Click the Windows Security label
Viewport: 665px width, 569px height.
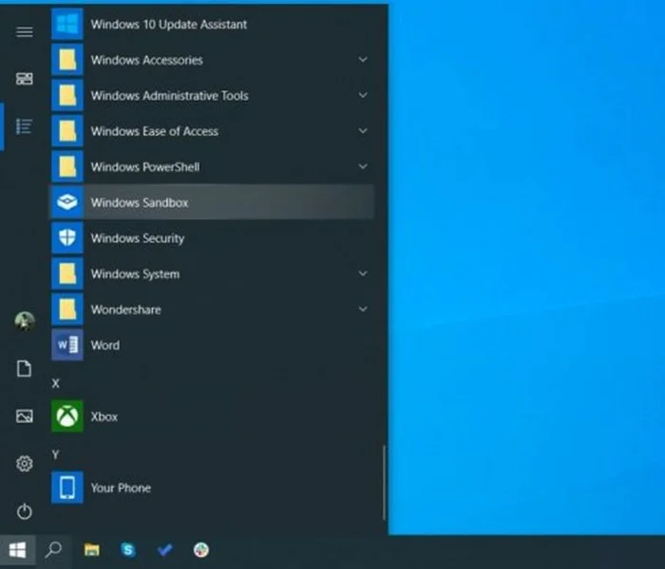(138, 238)
